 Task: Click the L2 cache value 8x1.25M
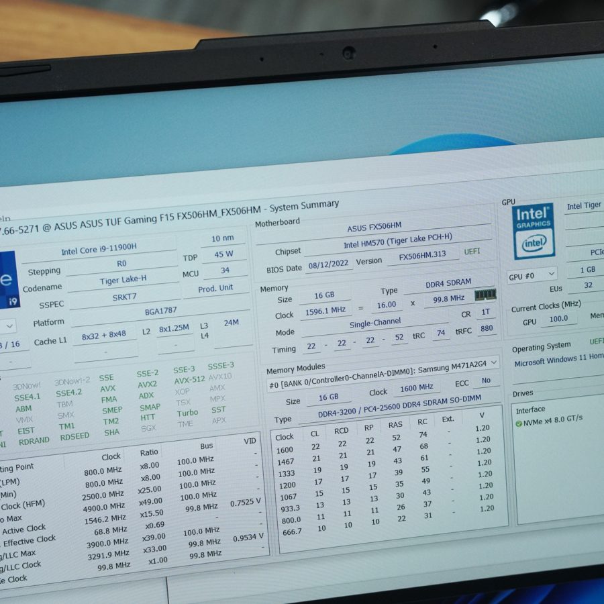pyautogui.click(x=174, y=328)
